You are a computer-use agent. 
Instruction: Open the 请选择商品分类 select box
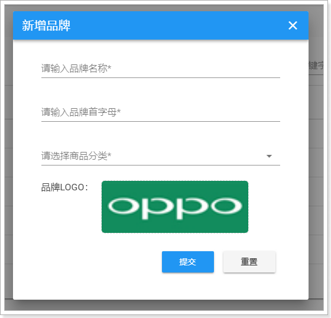click(x=161, y=156)
